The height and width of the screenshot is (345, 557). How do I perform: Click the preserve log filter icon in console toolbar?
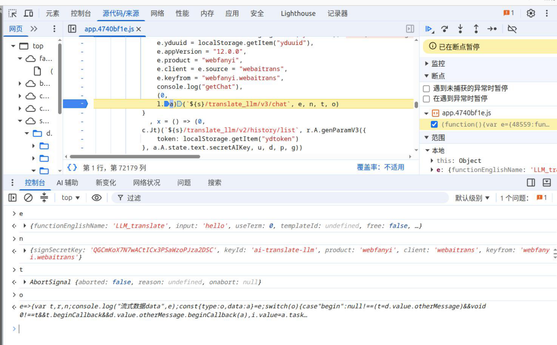click(x=44, y=198)
